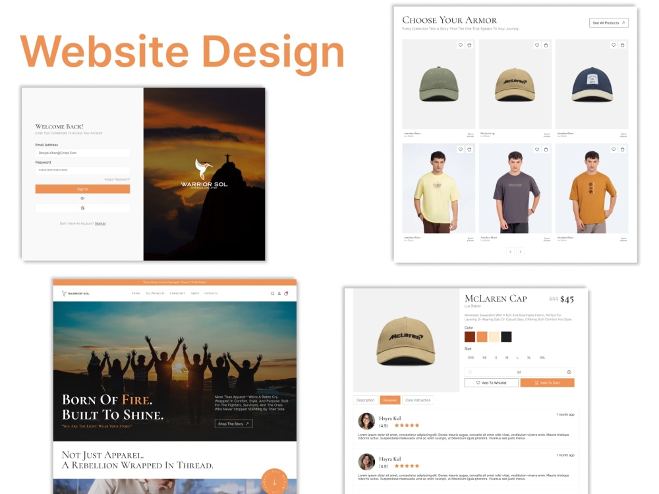
Task: Open the Forgot Password link
Action: tap(117, 179)
